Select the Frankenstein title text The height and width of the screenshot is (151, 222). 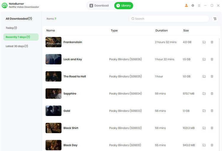click(x=73, y=42)
